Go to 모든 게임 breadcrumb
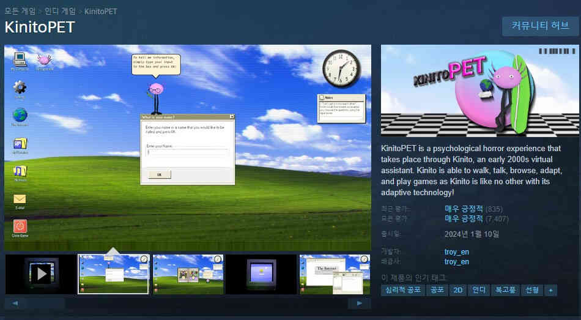Viewport: 581px width, 320px height. point(20,11)
